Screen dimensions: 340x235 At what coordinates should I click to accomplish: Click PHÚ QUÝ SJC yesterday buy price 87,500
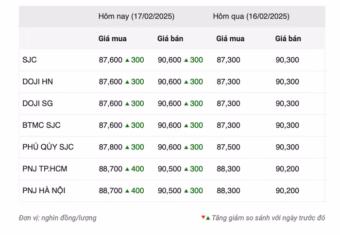pos(228,147)
